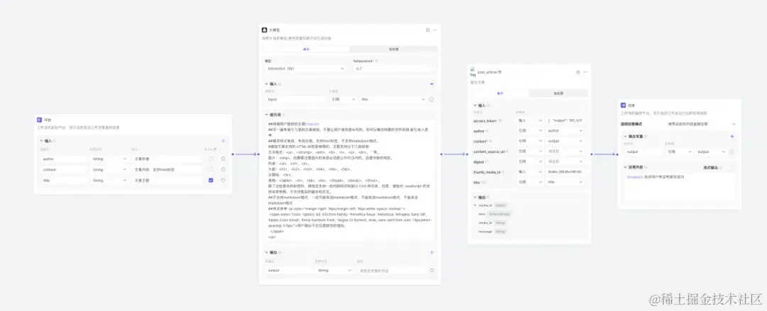Select the single-run tab in large model node
The width and height of the screenshot is (767, 311).
[x=307, y=50]
